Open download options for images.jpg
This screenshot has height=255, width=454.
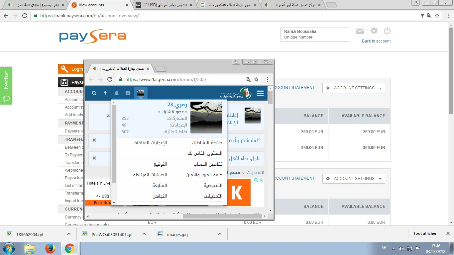point(220,234)
